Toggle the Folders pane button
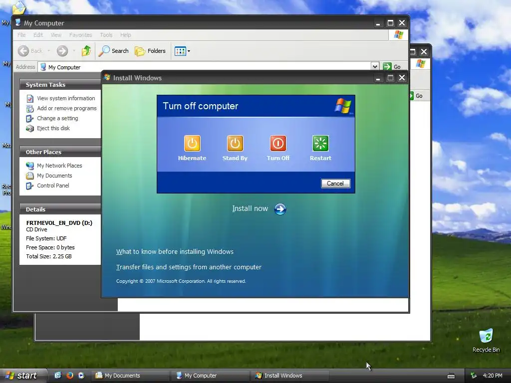The height and width of the screenshot is (383, 511). click(150, 51)
